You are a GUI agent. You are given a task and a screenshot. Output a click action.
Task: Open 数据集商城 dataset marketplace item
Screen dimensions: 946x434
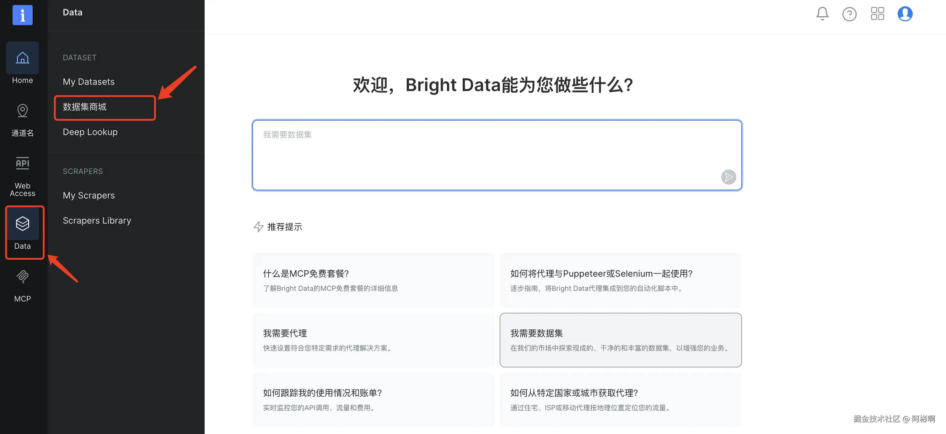(x=85, y=107)
